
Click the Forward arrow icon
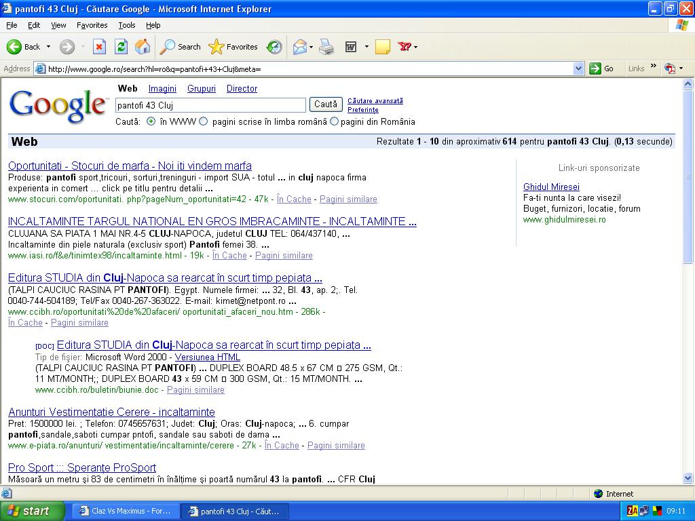click(67, 47)
